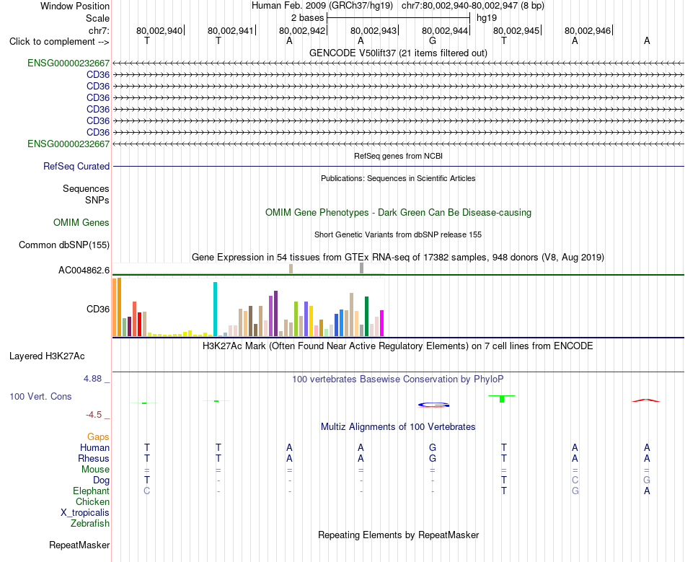Click the 4.88 PhyloP upper scale value

coord(92,379)
